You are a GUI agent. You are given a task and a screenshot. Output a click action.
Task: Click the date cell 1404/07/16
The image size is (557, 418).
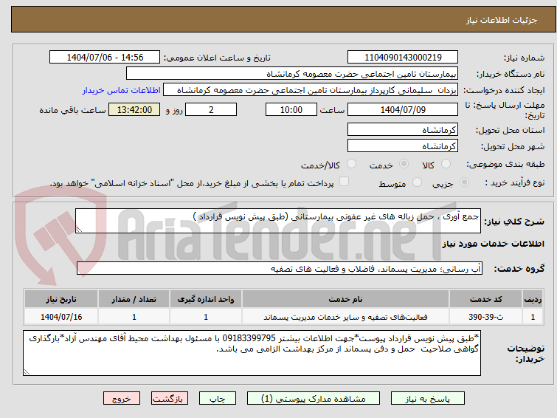[x=61, y=317]
